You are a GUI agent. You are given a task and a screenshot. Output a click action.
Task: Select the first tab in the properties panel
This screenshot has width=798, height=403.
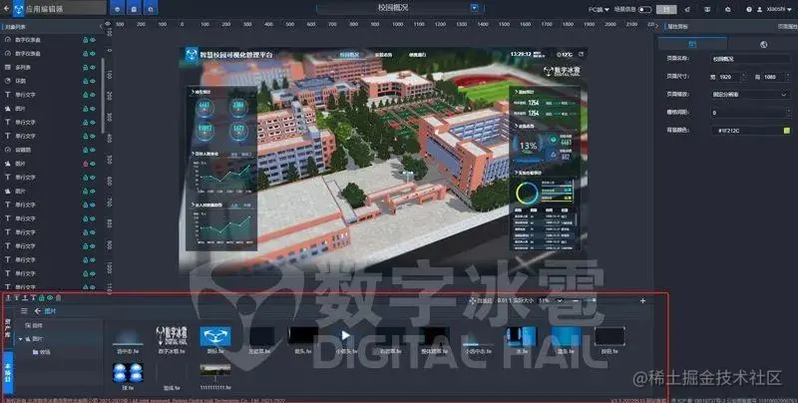(692, 44)
